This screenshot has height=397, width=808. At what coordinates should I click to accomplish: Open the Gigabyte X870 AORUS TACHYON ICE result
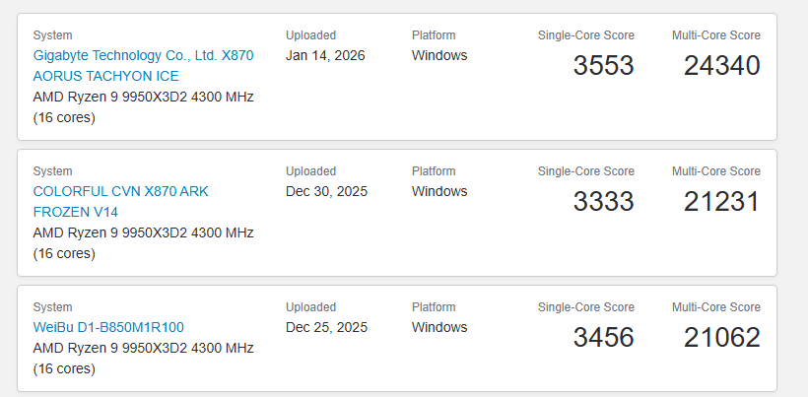[143, 65]
